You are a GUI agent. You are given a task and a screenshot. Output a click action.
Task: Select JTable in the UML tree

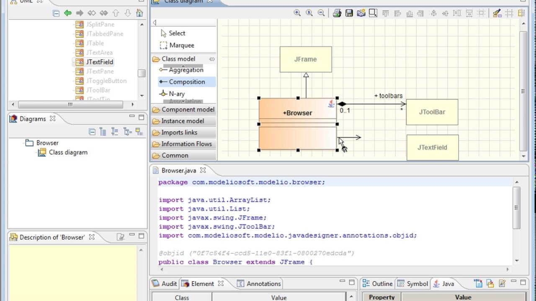point(95,43)
